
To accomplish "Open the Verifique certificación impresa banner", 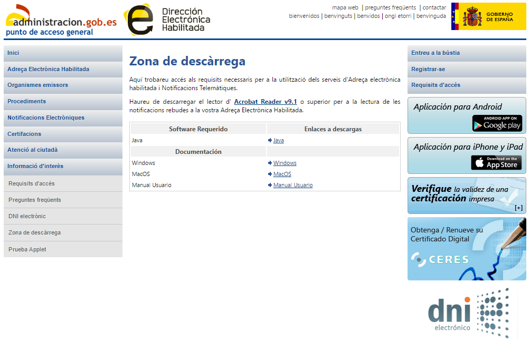I will pos(467,196).
